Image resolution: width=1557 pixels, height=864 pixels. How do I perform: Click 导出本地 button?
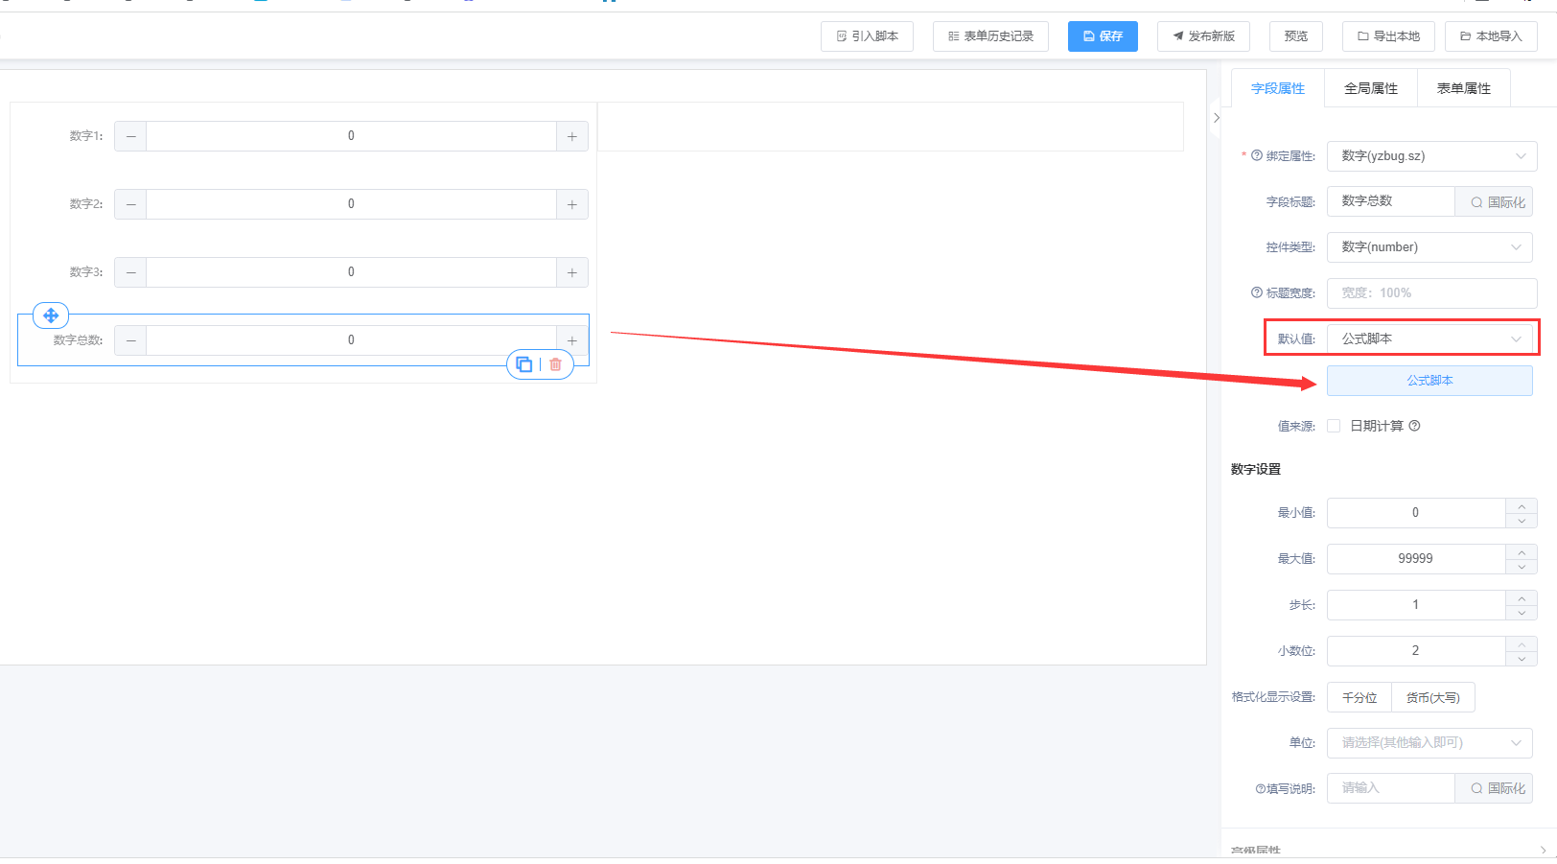coord(1388,36)
